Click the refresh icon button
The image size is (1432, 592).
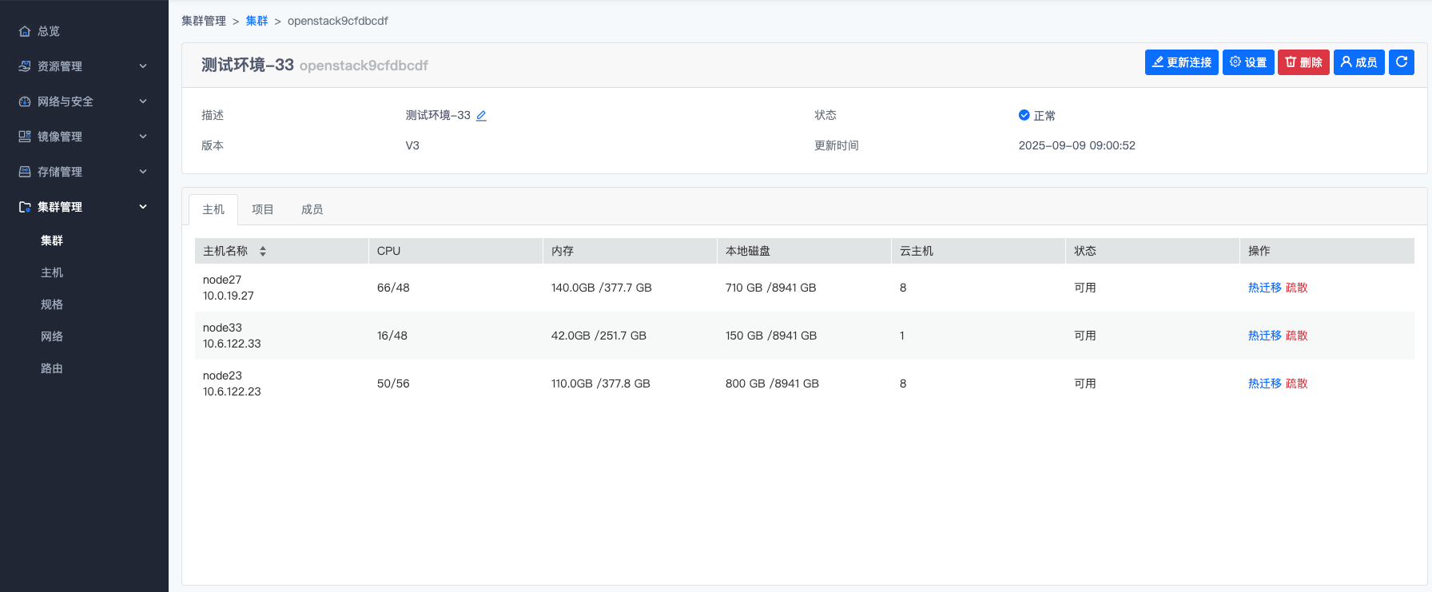tap(1401, 62)
